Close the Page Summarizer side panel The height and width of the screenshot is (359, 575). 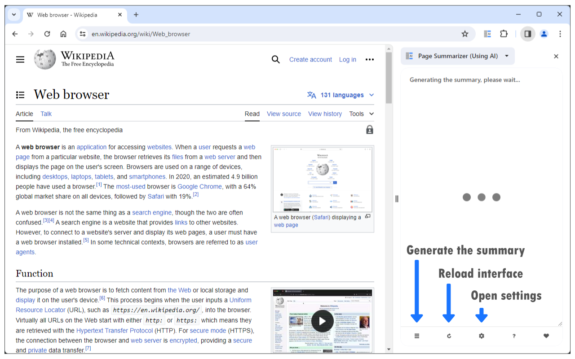coord(556,56)
